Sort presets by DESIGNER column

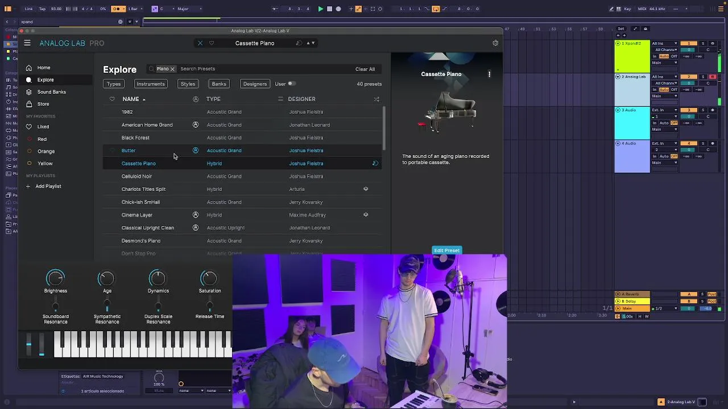301,99
